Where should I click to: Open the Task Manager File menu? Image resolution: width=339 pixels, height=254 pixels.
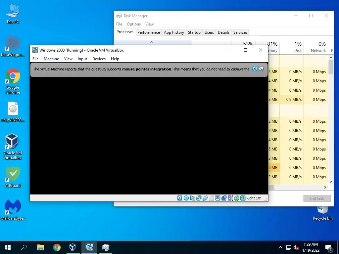point(119,24)
